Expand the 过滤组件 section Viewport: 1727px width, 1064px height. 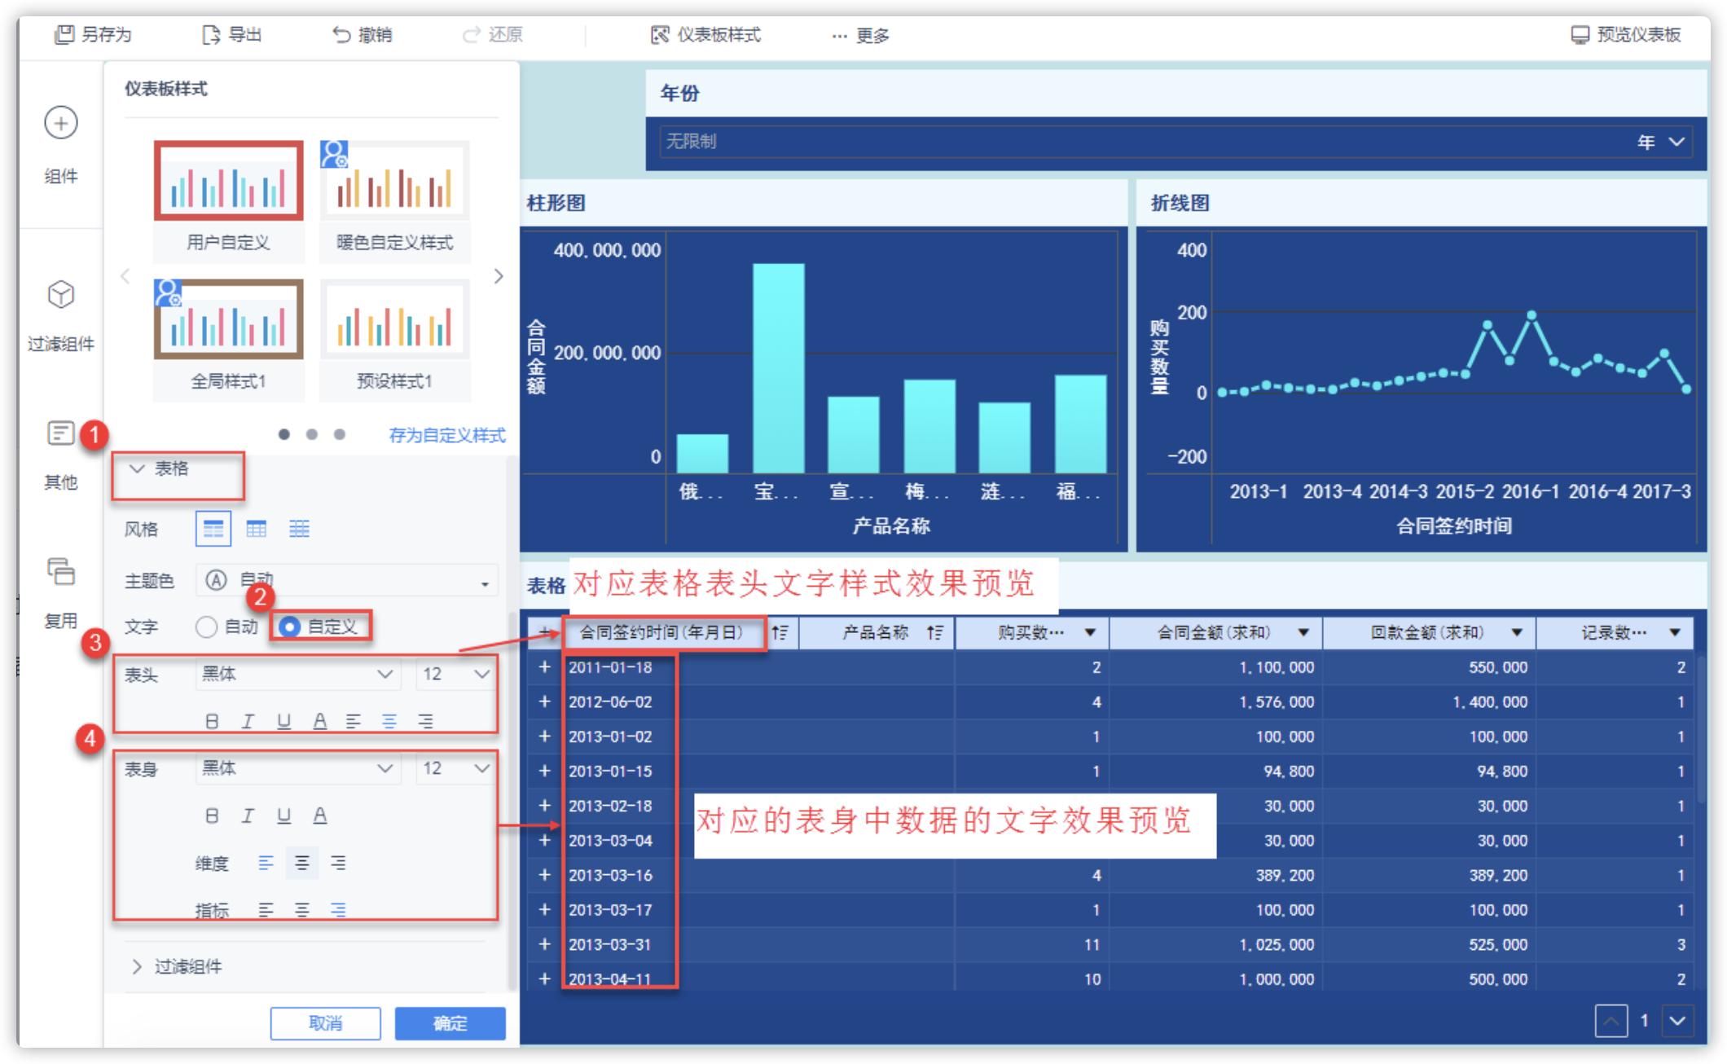tap(137, 967)
